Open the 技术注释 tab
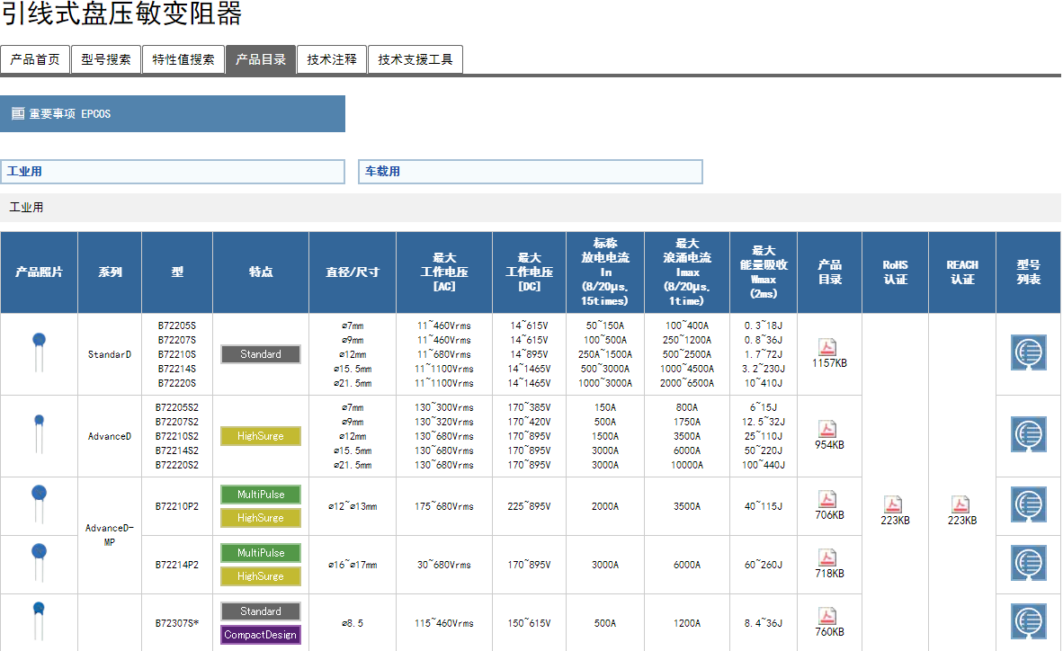Viewport: 1063px width, 651px height. pyautogui.click(x=332, y=60)
